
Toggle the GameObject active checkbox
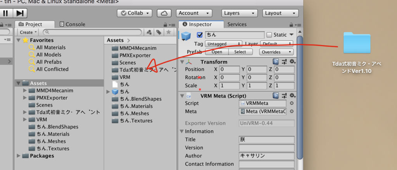pos(200,35)
